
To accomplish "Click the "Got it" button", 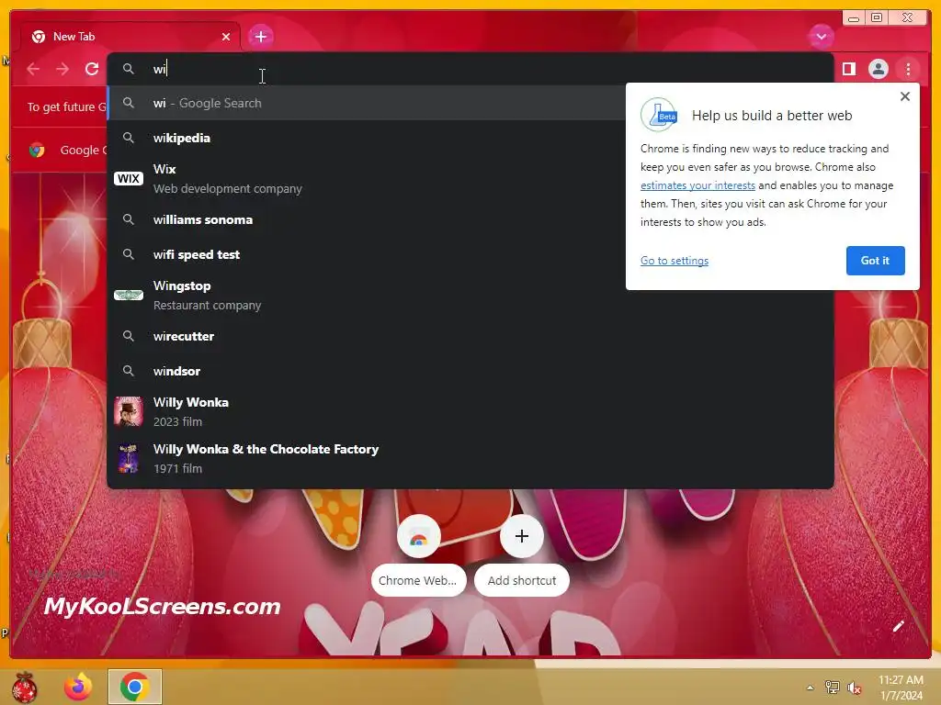I will [875, 261].
